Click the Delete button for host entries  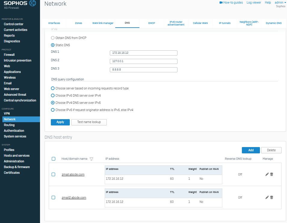(271, 150)
